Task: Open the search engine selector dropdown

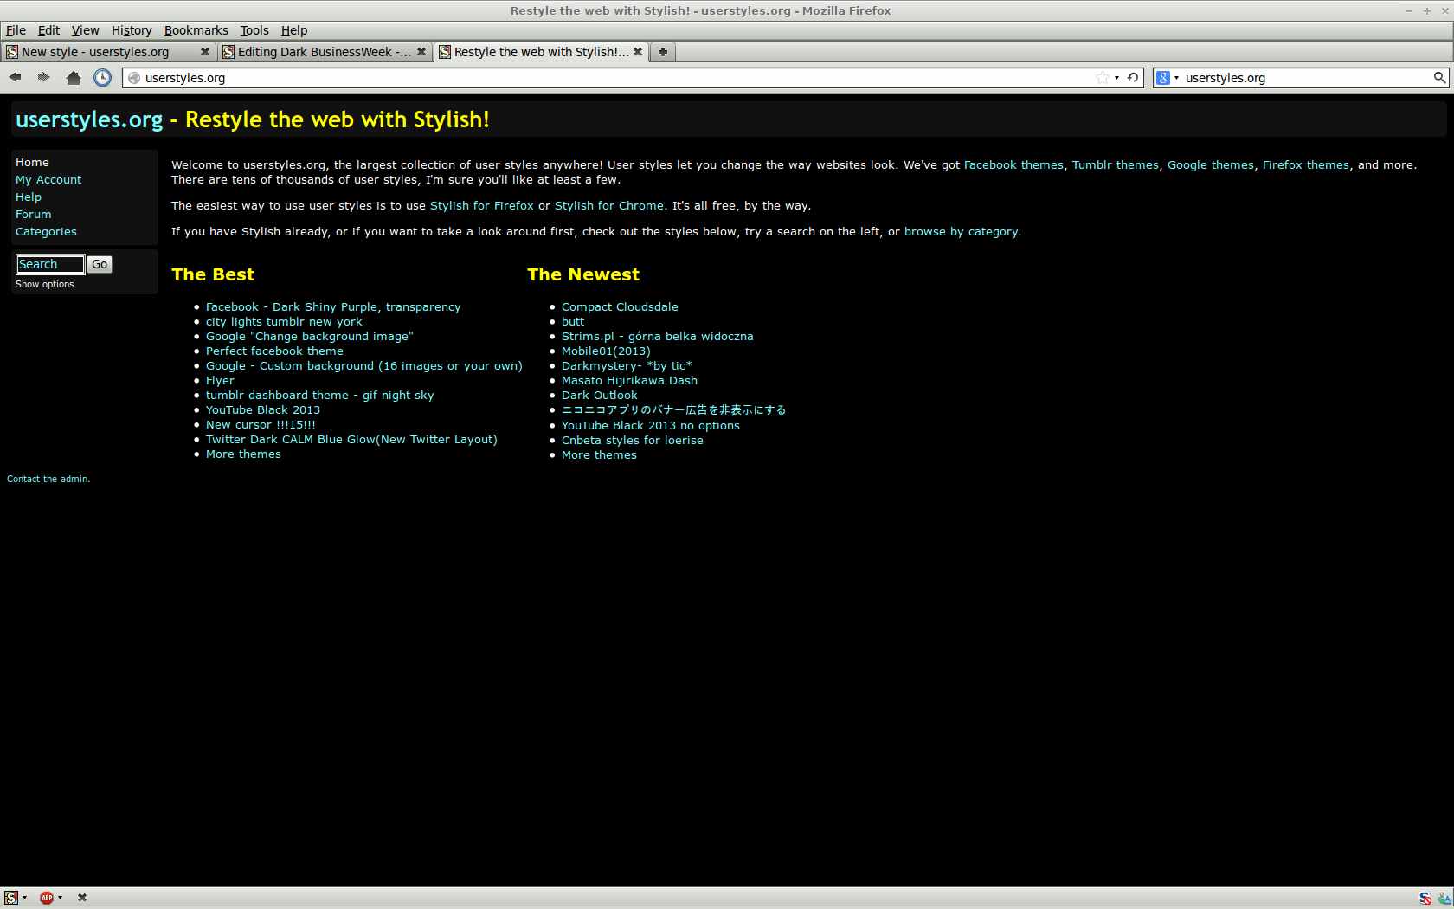Action: [x=1176, y=78]
